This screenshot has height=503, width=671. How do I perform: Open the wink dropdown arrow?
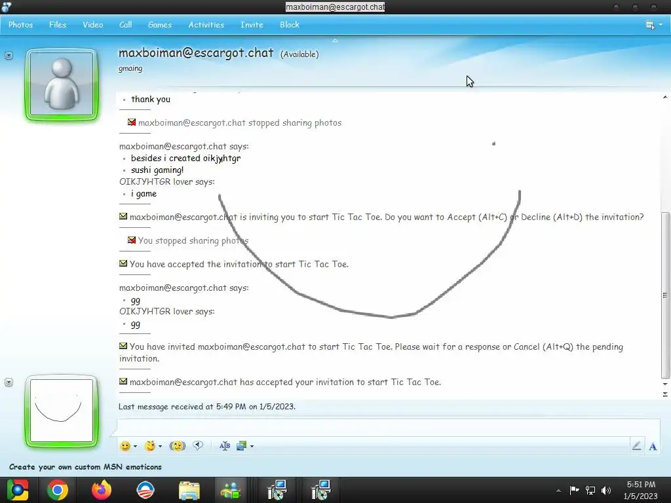(x=160, y=446)
